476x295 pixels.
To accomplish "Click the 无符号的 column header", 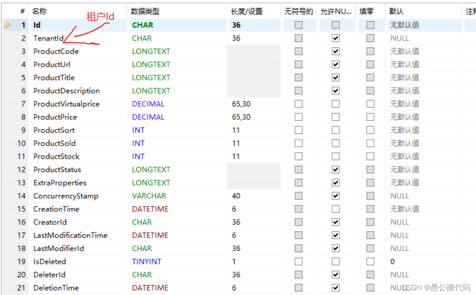I will point(299,12).
